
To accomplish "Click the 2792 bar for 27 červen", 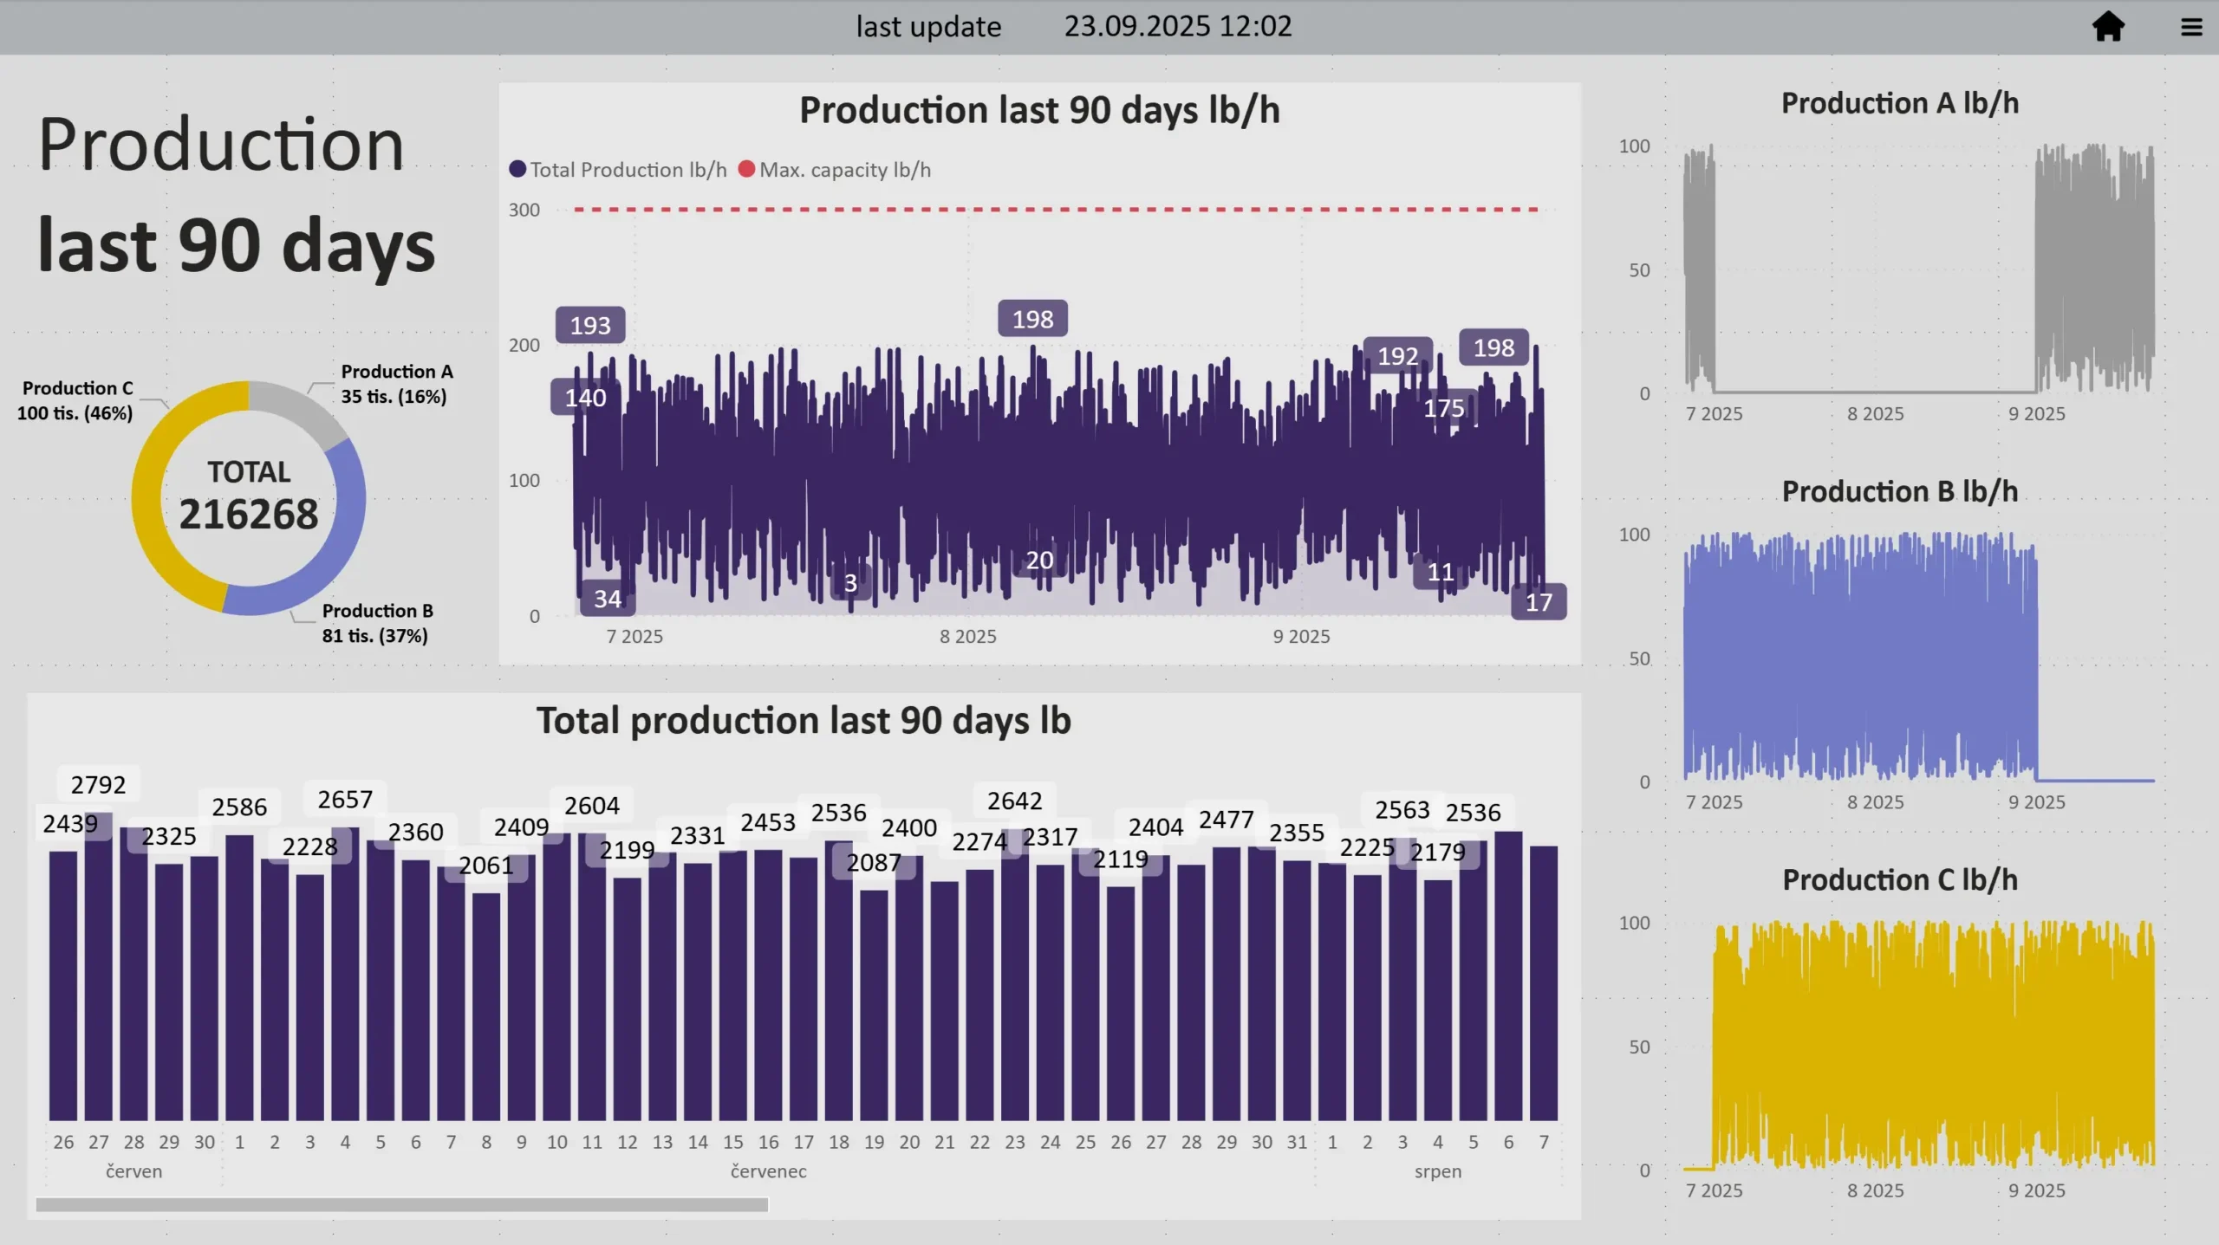I will click(x=98, y=966).
